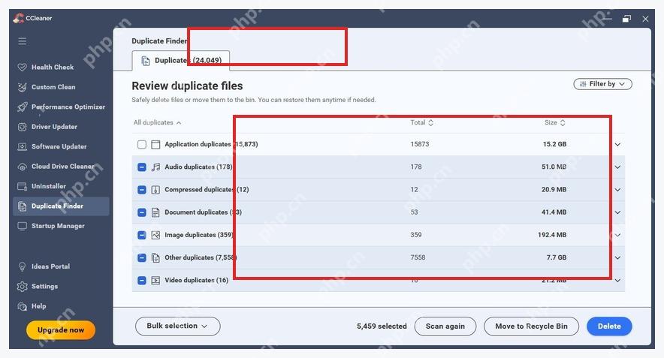Click the 7558 total value
The image size is (664, 358).
click(418, 257)
